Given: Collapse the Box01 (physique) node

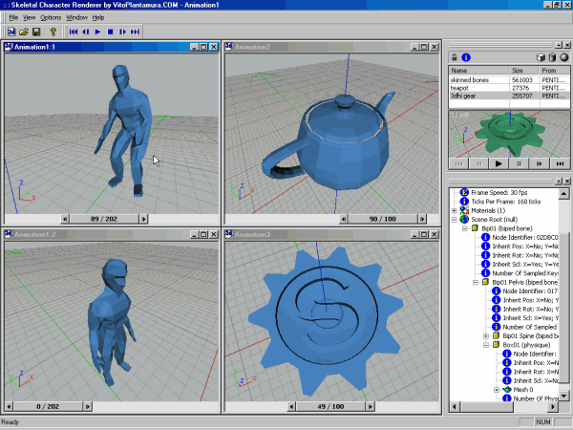Looking at the screenshot, I should click(486, 345).
